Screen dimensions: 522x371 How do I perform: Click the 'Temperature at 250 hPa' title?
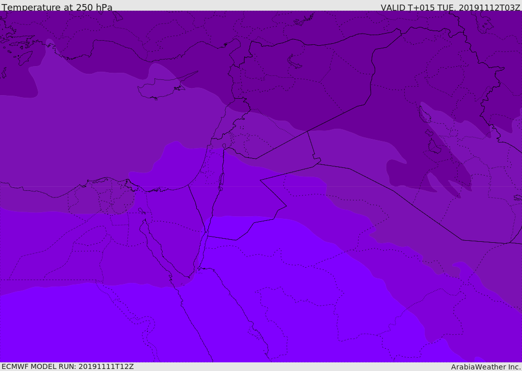57,8
